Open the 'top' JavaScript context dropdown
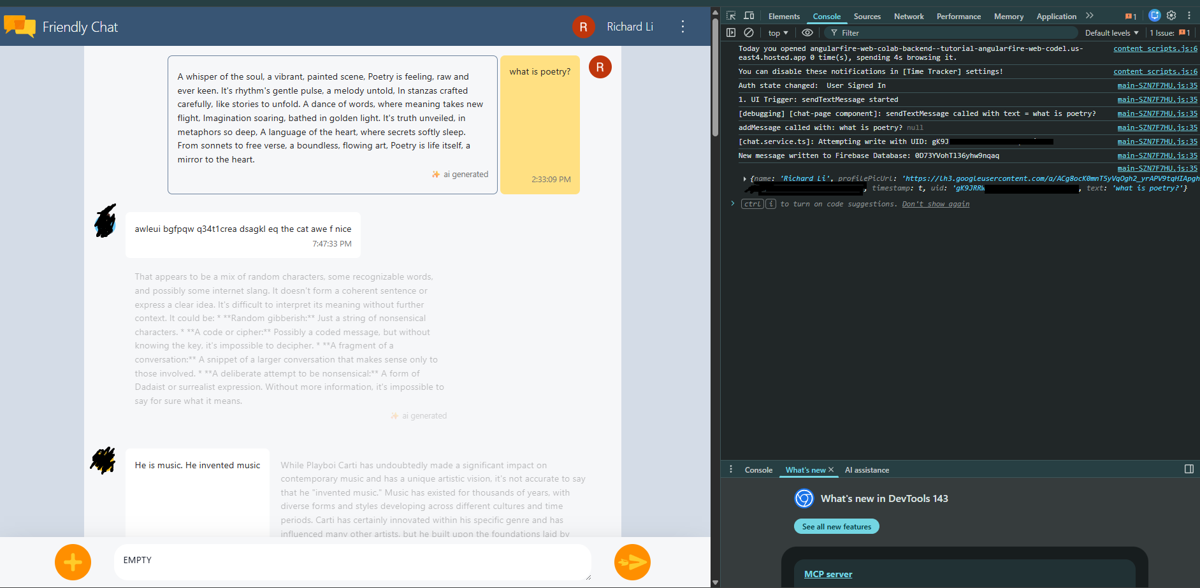Viewport: 1200px width, 588px height. pos(778,33)
